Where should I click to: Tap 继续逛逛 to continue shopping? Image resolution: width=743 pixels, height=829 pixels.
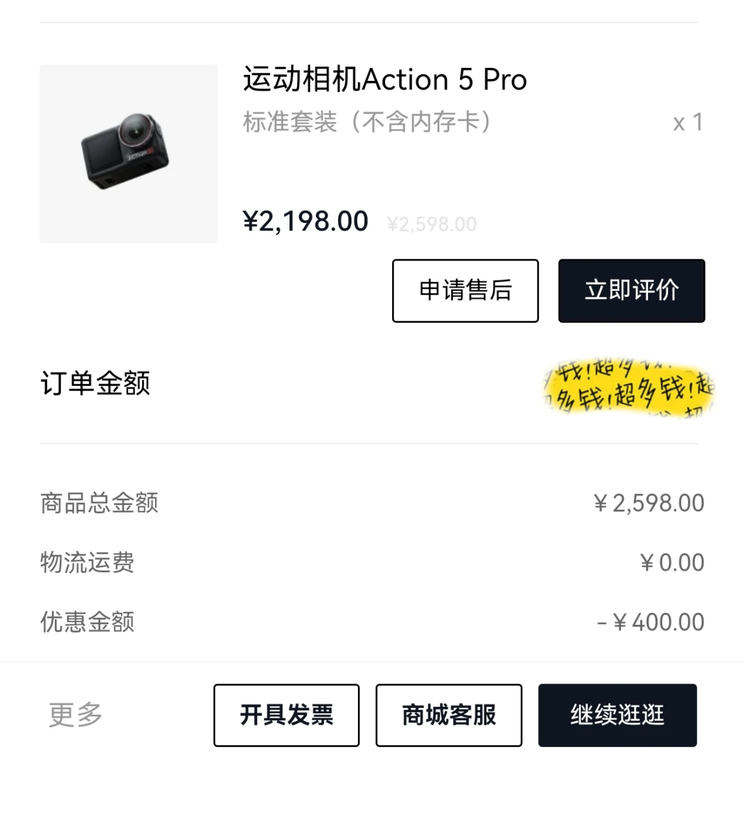pyautogui.click(x=617, y=715)
